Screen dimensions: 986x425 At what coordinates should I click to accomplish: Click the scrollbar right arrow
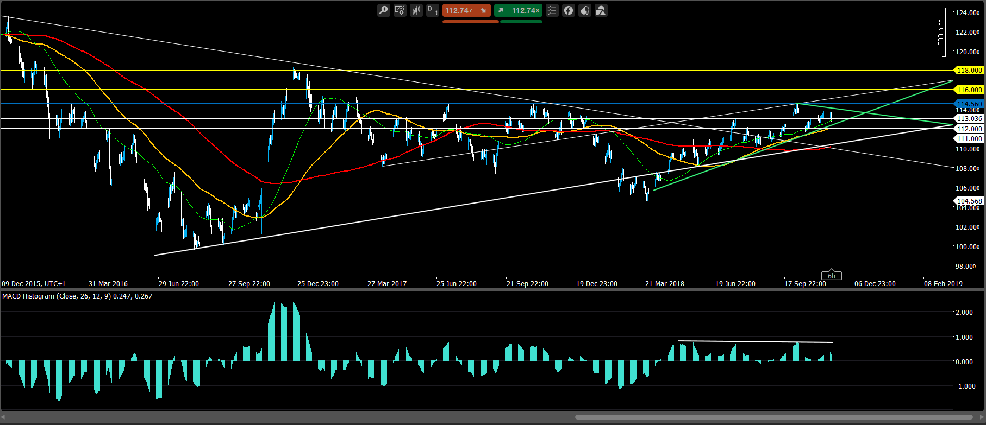981,417
